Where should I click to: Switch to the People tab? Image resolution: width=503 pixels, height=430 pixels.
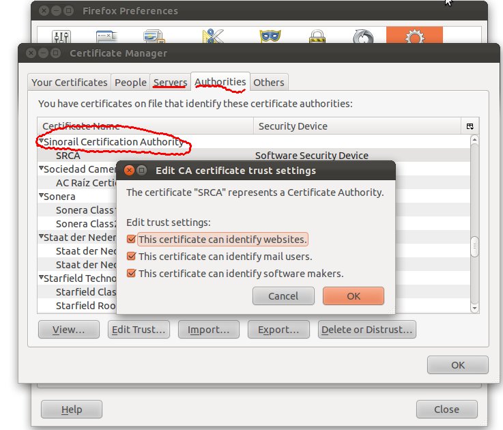(130, 83)
